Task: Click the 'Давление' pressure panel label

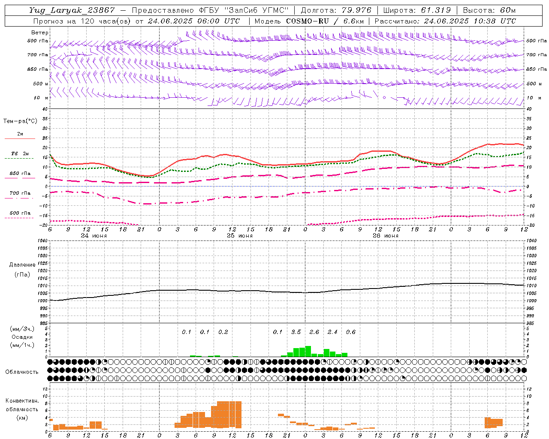Action: pyautogui.click(x=22, y=265)
